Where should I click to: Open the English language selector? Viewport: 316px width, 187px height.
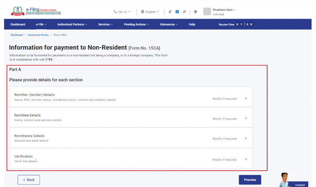(x=150, y=12)
